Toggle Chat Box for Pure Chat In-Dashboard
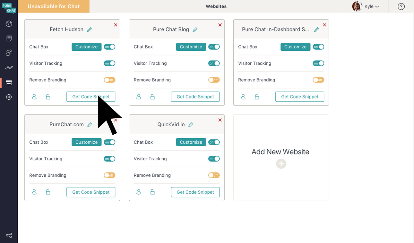Screen dimensions: 414x243 pyautogui.click(x=318, y=47)
